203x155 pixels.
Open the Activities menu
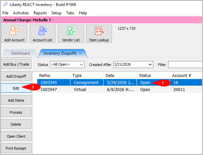click(21, 13)
